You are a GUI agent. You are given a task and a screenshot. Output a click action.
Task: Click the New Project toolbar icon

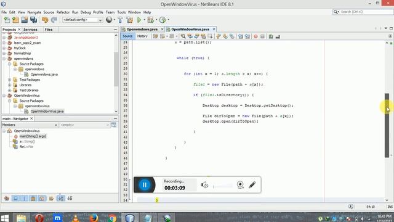[15, 20]
